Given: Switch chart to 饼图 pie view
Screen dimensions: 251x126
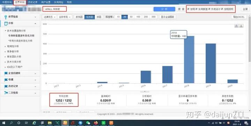Looking at the screenshot, I should (99, 17).
